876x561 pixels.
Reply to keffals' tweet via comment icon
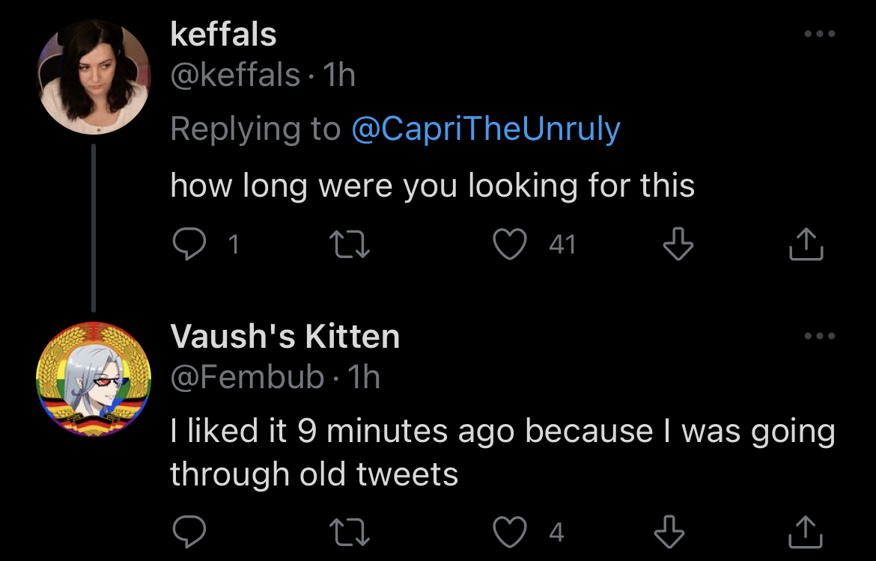pos(189,244)
